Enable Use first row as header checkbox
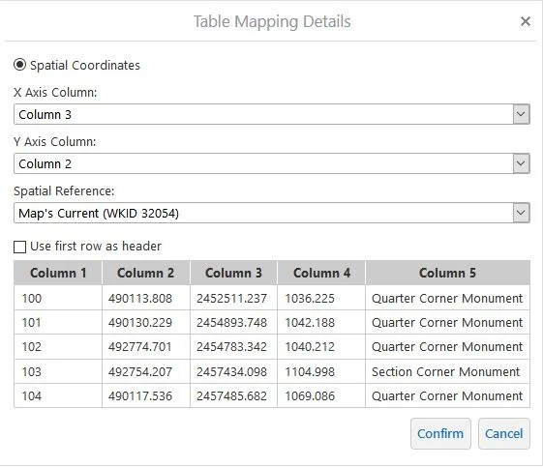543x467 pixels. (x=19, y=247)
